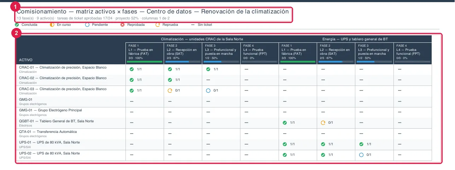The image size is (455, 170).
Task: Click Climatización Fase 2 67% progress bar
Action: tap(183, 61)
